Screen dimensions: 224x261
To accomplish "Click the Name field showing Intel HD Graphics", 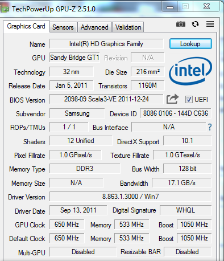I will [106, 44].
